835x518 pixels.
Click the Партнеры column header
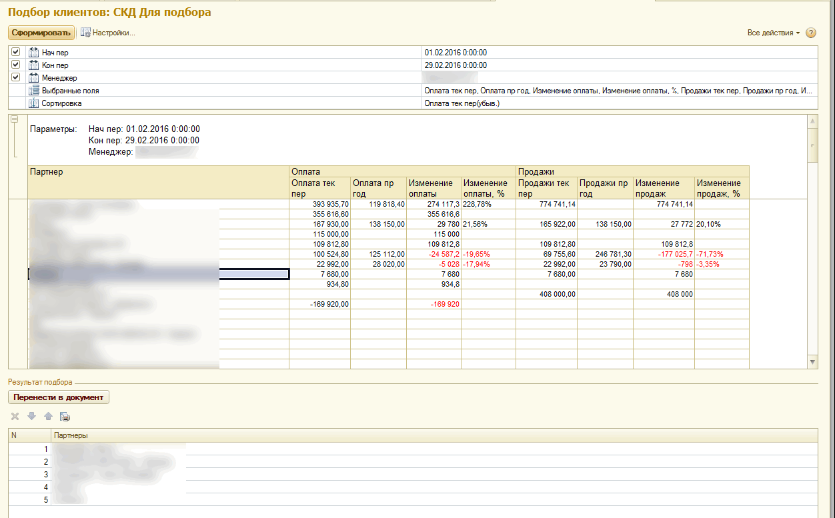pyautogui.click(x=71, y=435)
